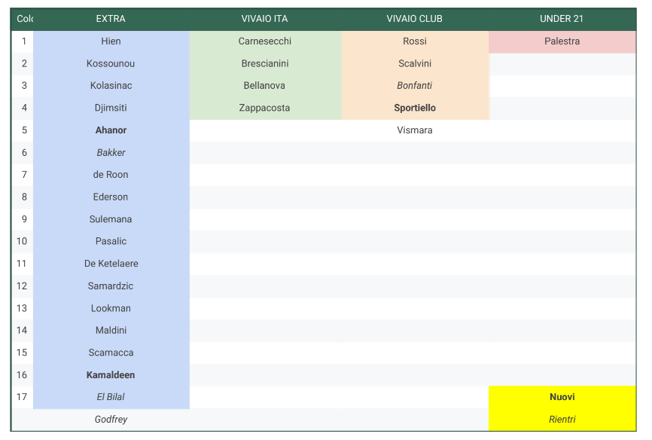652x440 pixels.
Task: Click the bold Kamaldeen cell
Action: tap(111, 375)
